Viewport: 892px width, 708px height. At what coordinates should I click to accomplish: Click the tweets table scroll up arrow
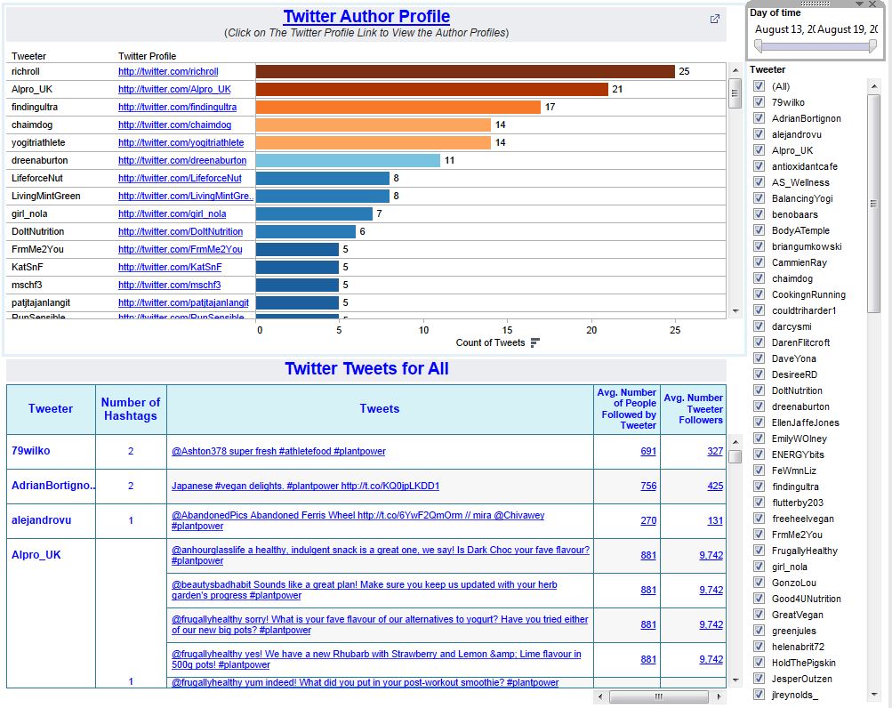coord(735,442)
